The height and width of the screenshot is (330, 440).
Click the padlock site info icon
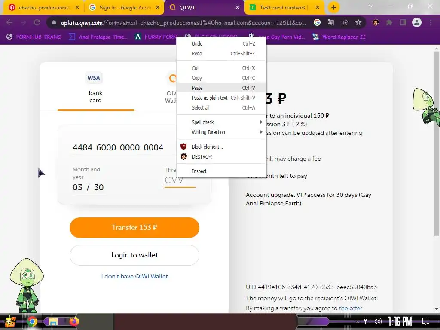pyautogui.click(x=54, y=23)
